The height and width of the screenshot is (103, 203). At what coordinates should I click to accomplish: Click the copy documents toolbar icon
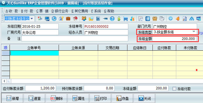click(162, 19)
